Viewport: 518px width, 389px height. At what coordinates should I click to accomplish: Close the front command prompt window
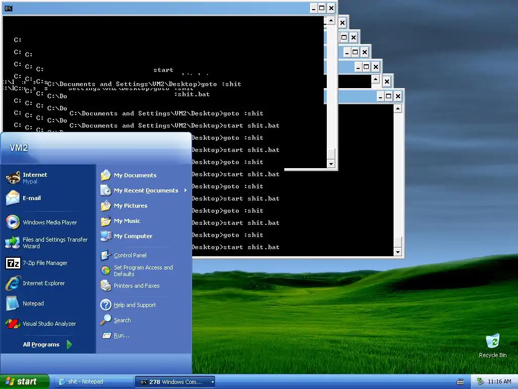(x=331, y=8)
